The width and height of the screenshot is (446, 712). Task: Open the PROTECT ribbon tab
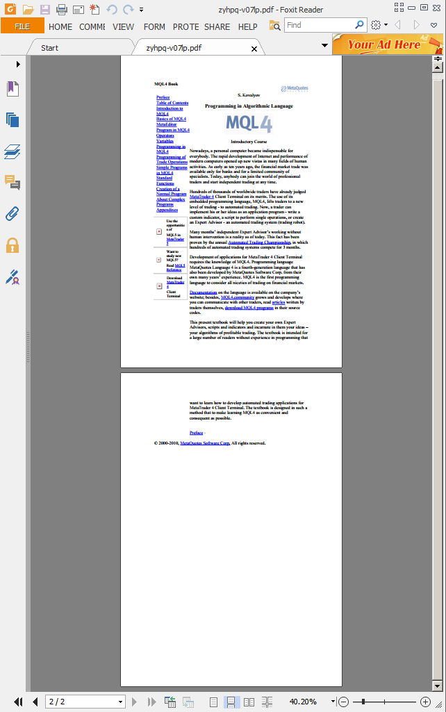click(x=185, y=27)
